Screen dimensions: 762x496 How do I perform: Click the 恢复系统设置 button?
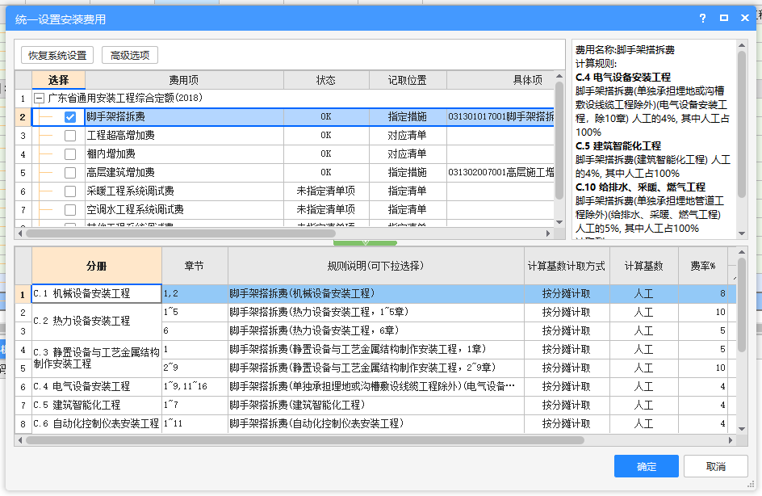[x=57, y=56]
